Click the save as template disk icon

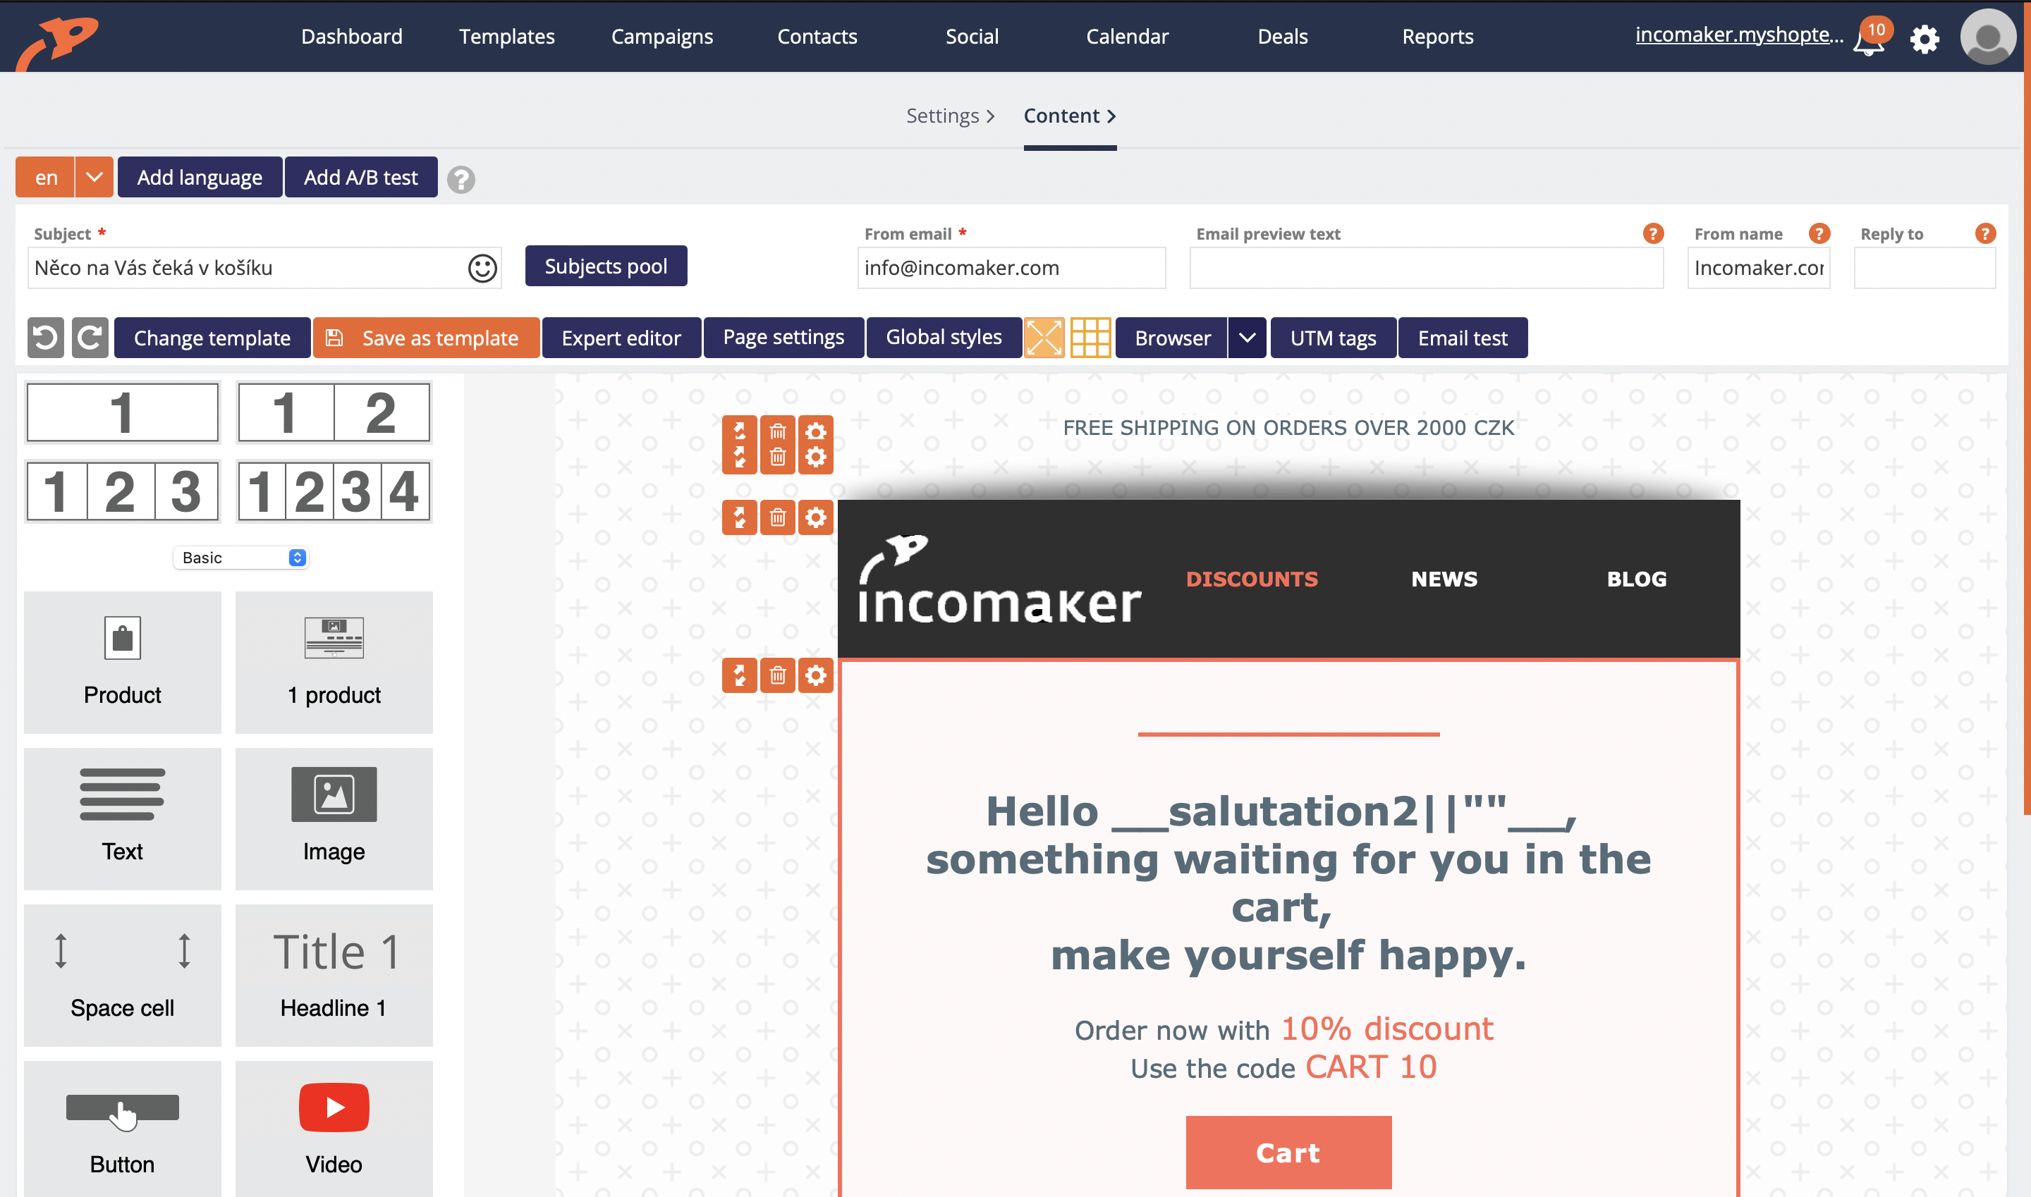334,338
